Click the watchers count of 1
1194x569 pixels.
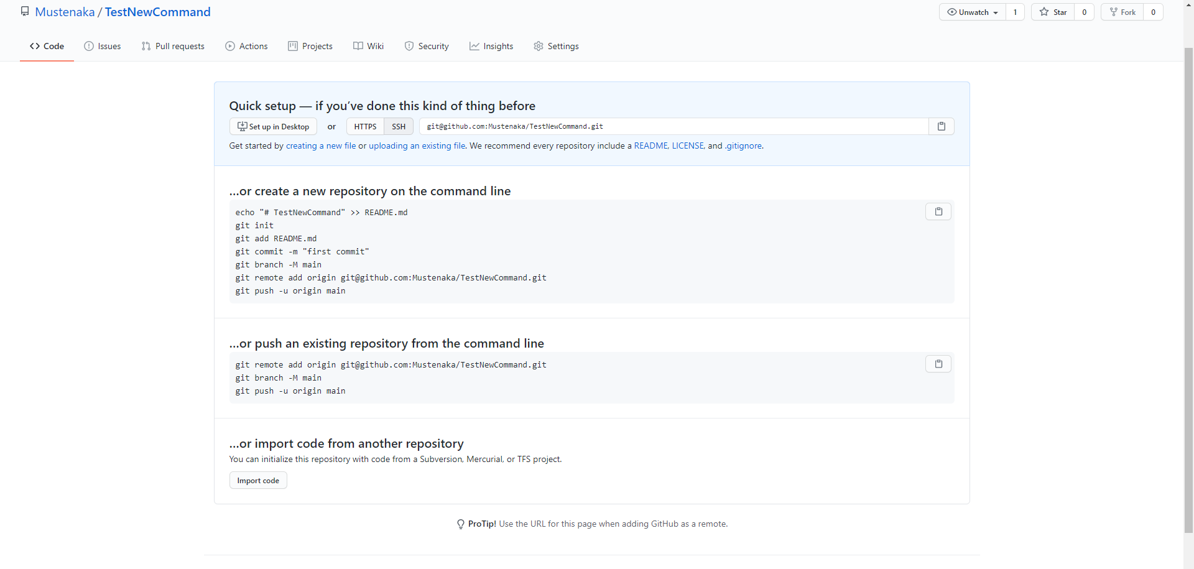[1015, 12]
